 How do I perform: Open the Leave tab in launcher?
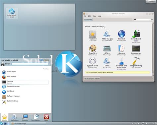[x=46, y=117]
